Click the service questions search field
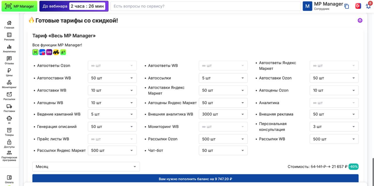 coord(205,6)
